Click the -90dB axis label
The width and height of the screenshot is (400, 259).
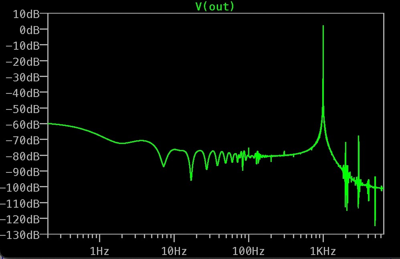(x=23, y=172)
